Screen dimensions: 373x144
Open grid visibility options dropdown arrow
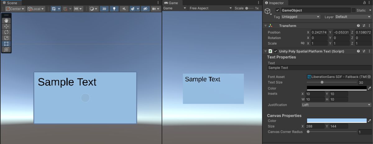click(59, 9)
